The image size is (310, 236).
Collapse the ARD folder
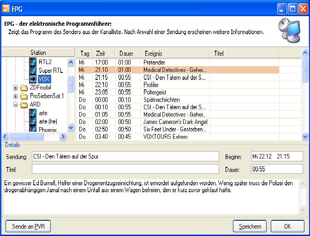(15, 105)
